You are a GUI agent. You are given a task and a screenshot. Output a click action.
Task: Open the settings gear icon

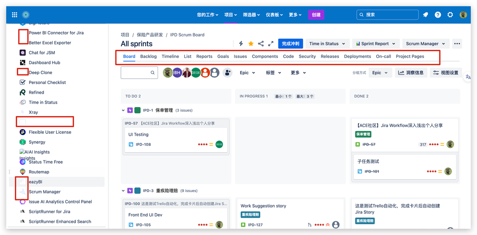click(450, 15)
